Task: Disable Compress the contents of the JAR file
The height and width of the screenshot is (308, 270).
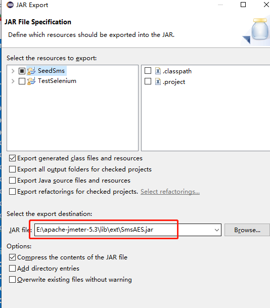Action: coord(12,257)
